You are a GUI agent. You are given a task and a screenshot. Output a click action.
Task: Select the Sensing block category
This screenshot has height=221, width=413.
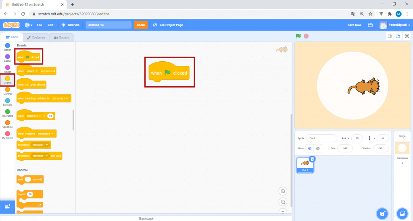[x=7, y=102]
